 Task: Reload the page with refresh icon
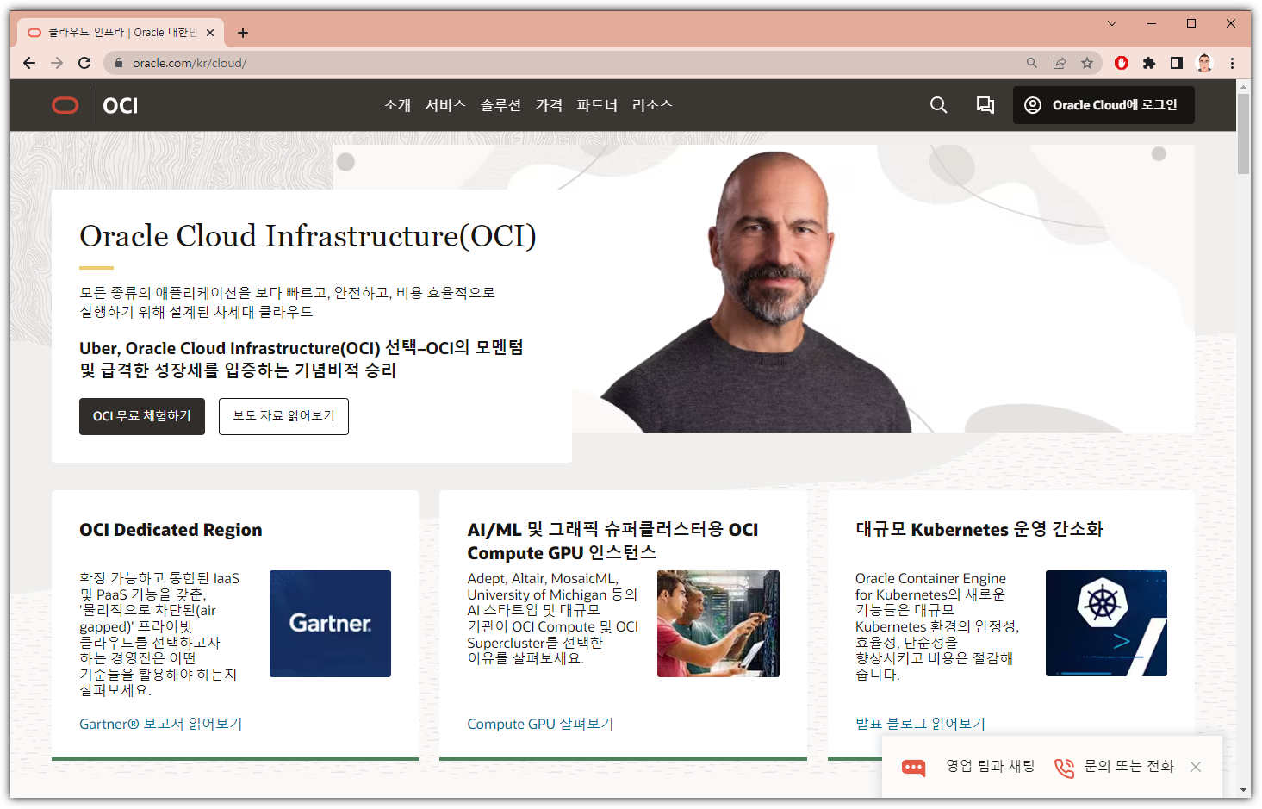(84, 63)
